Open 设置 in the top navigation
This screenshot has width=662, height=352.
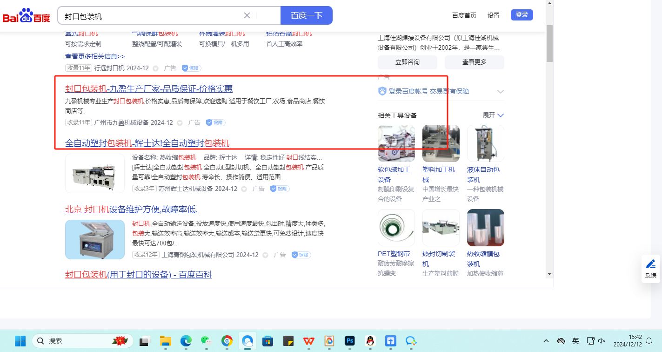coord(493,15)
